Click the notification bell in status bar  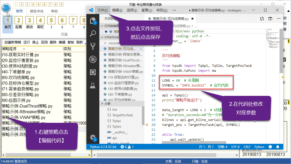point(278,147)
